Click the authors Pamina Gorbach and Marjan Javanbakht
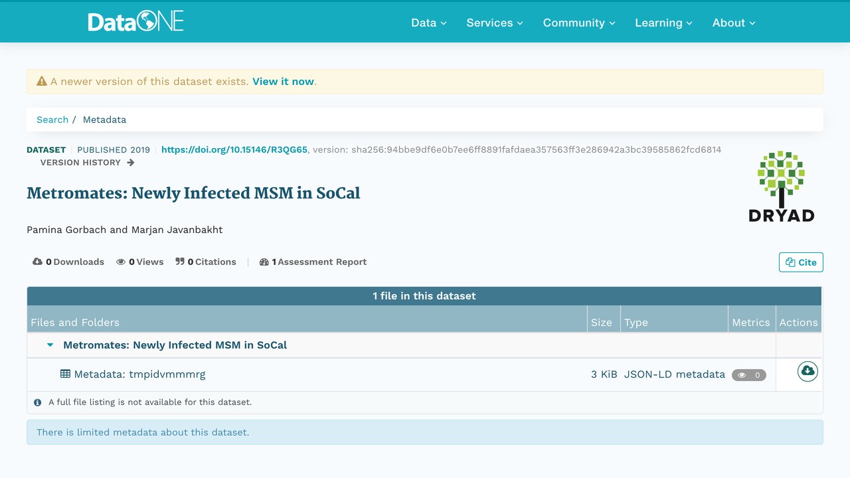 (x=125, y=230)
